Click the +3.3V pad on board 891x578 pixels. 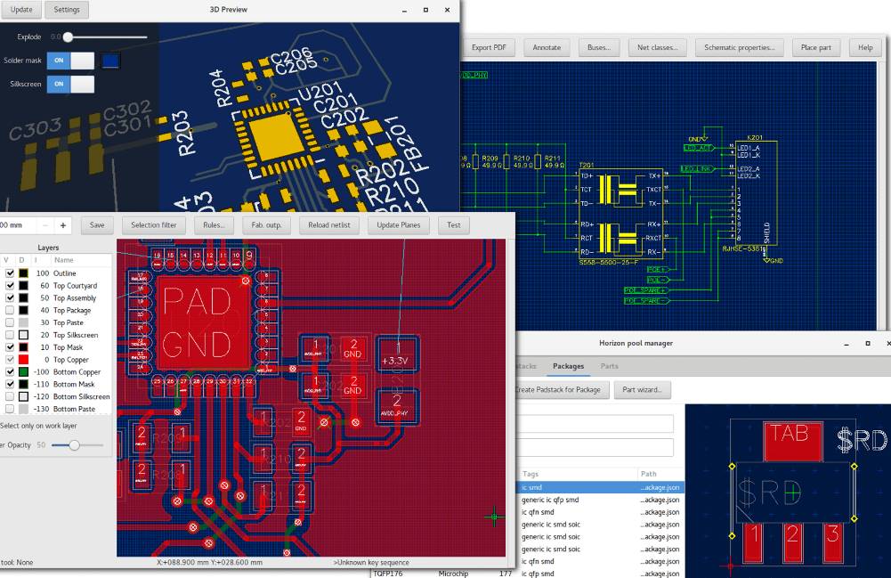coord(397,354)
